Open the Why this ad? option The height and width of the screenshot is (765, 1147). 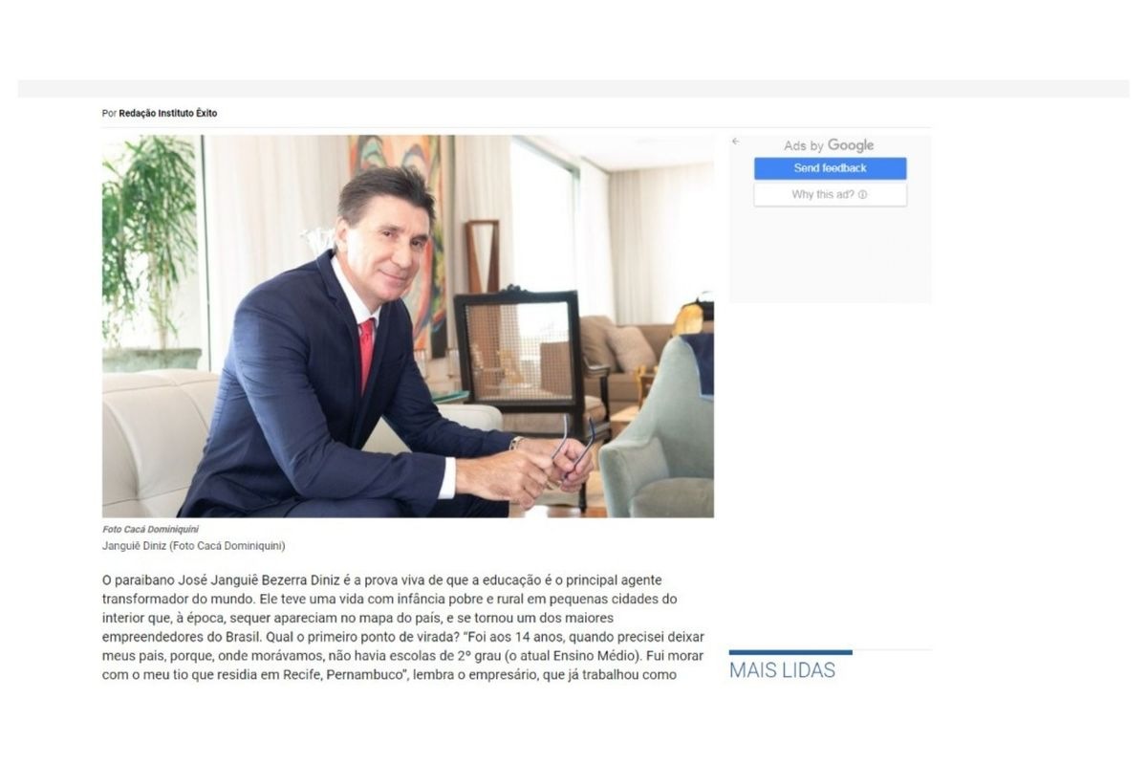coord(830,194)
